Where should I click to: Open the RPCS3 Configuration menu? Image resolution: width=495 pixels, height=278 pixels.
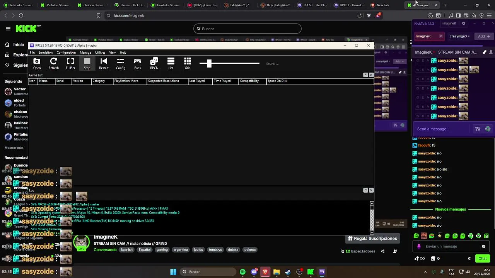(x=66, y=53)
